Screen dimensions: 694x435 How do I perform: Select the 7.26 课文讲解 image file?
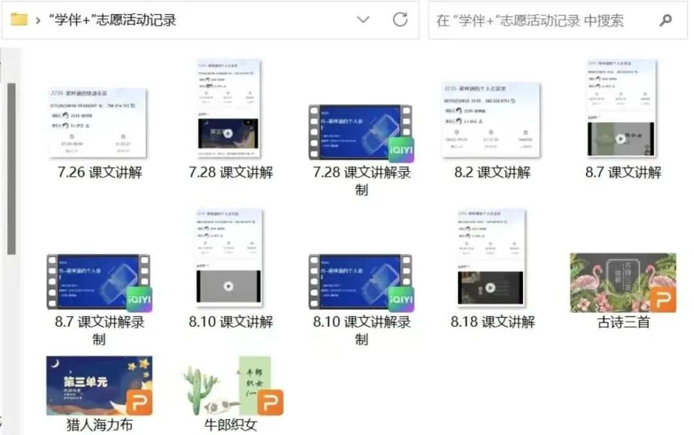pos(98,123)
